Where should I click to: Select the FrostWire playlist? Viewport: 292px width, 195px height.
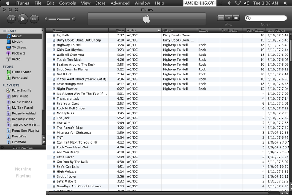(x=21, y=136)
